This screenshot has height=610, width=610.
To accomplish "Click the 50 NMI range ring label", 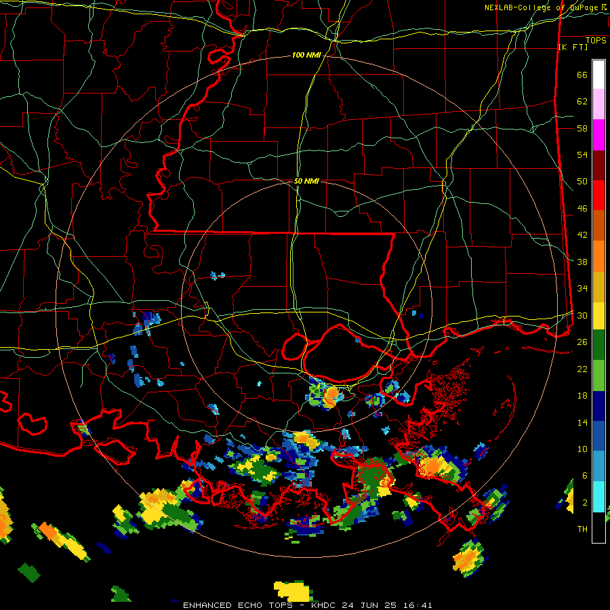I will pos(306,181).
